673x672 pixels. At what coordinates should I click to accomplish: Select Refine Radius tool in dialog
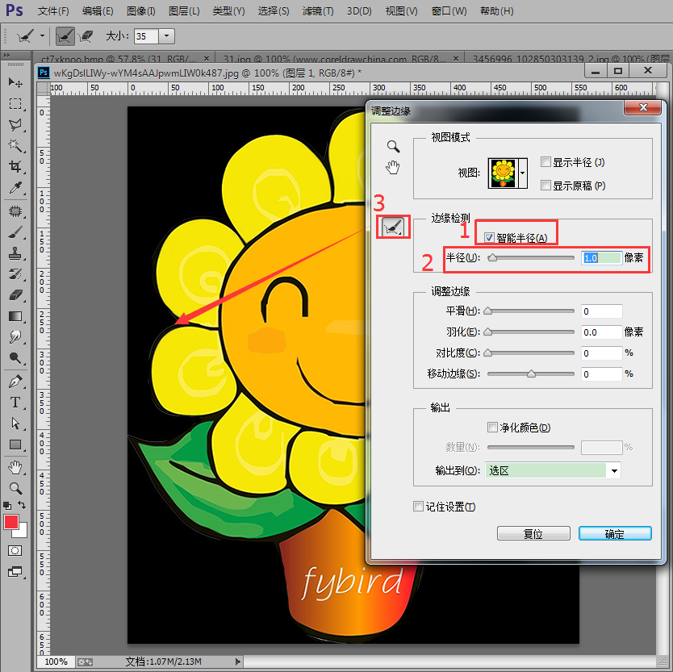tap(393, 227)
